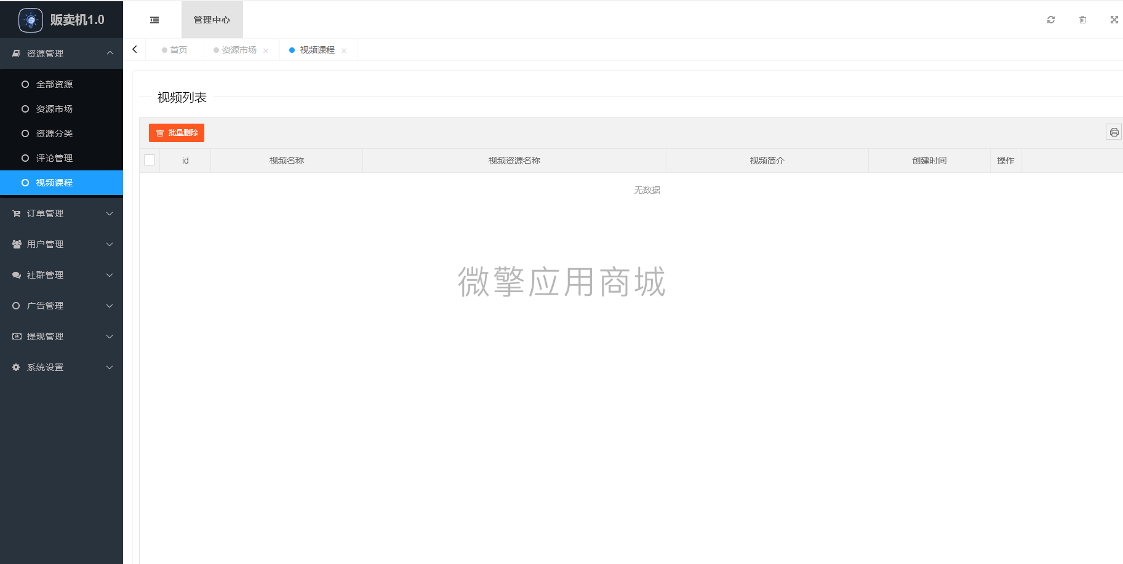
Task: Close the 视频课程 tab
Action: tap(344, 50)
